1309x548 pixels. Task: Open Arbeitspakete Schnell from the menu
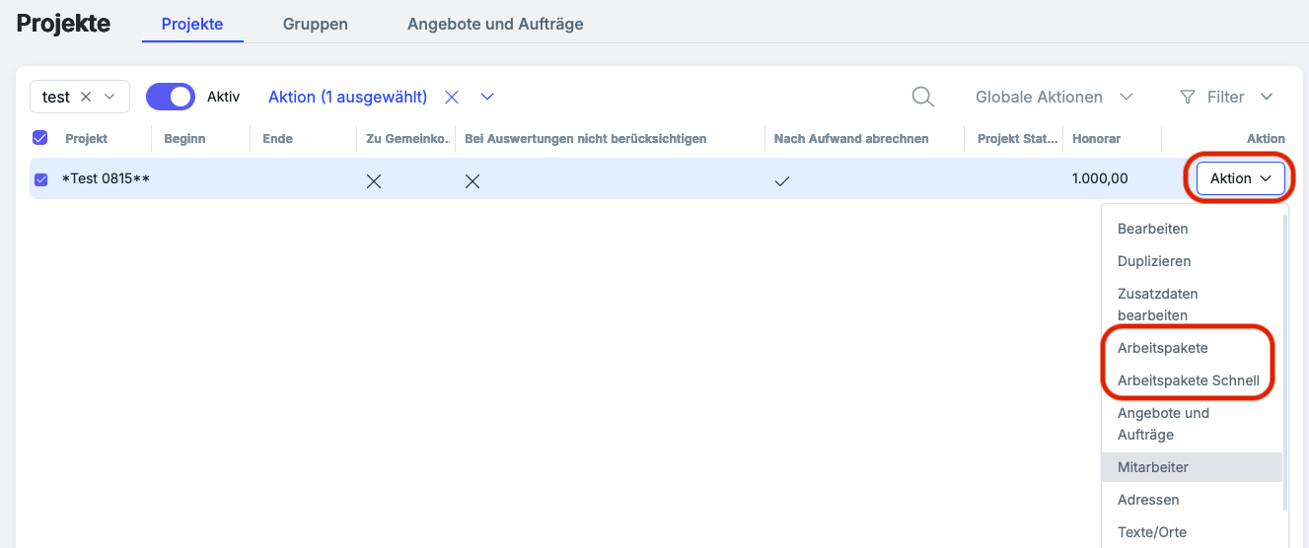point(1188,380)
